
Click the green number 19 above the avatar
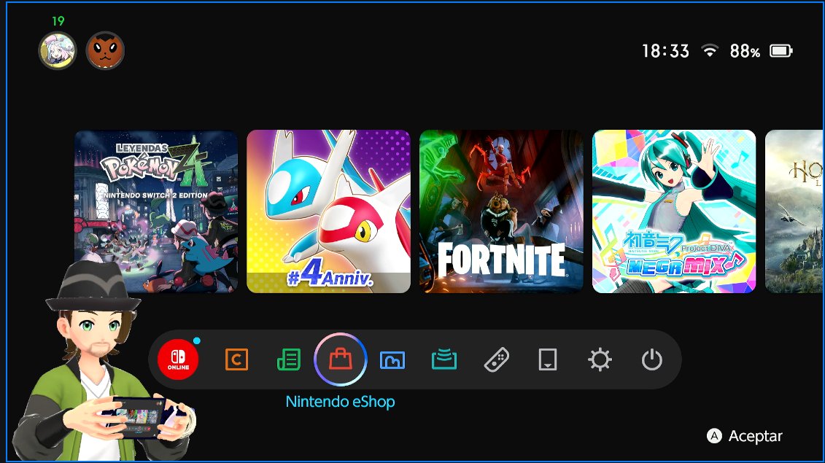tap(58, 21)
